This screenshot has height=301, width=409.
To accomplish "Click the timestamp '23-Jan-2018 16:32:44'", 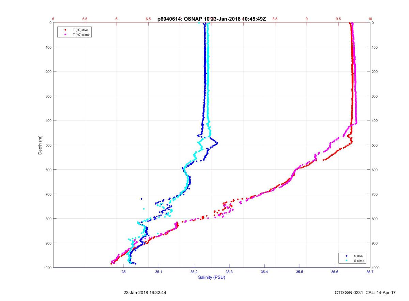I will pos(145,292).
